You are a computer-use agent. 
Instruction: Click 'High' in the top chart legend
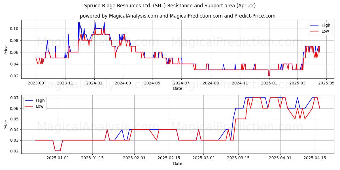pyautogui.click(x=326, y=25)
